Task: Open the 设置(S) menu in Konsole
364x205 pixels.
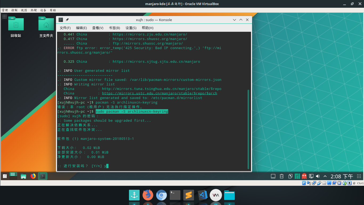Action: [x=131, y=28]
